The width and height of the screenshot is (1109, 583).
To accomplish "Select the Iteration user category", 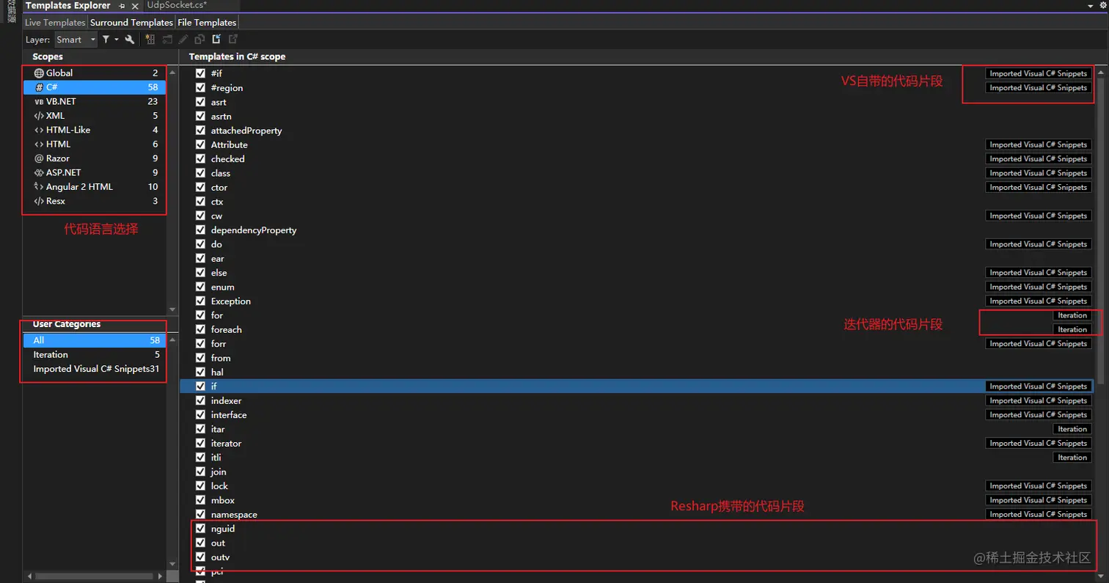I will [95, 355].
